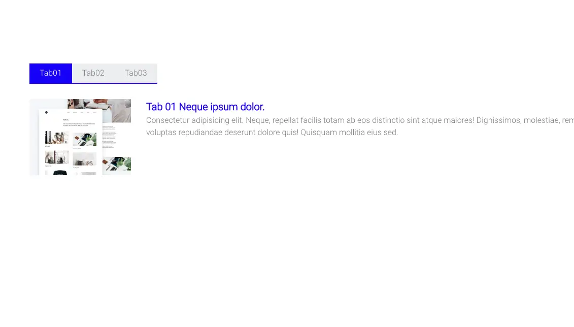This screenshot has height=327, width=574.
Task: Click the navigation links row in the preview mockup
Action: point(81,112)
